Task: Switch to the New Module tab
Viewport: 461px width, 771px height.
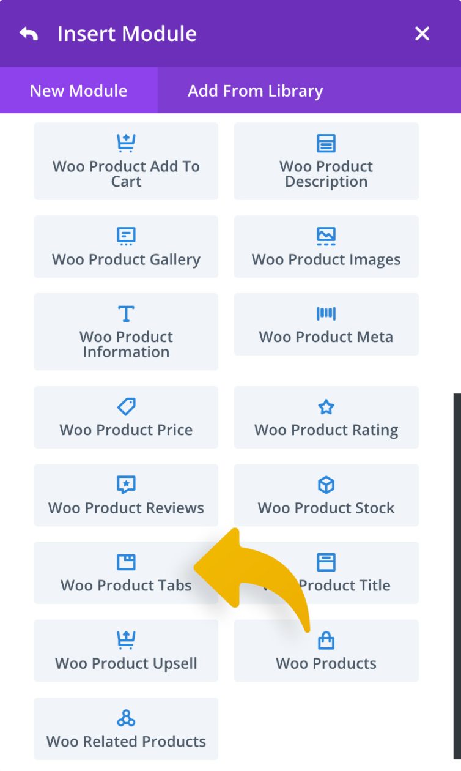Action: click(x=77, y=91)
